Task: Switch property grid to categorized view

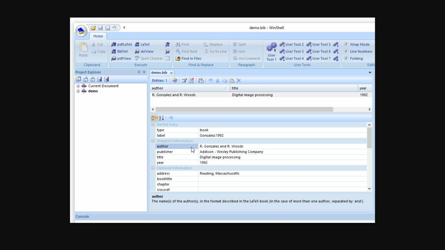Action: click(x=154, y=118)
